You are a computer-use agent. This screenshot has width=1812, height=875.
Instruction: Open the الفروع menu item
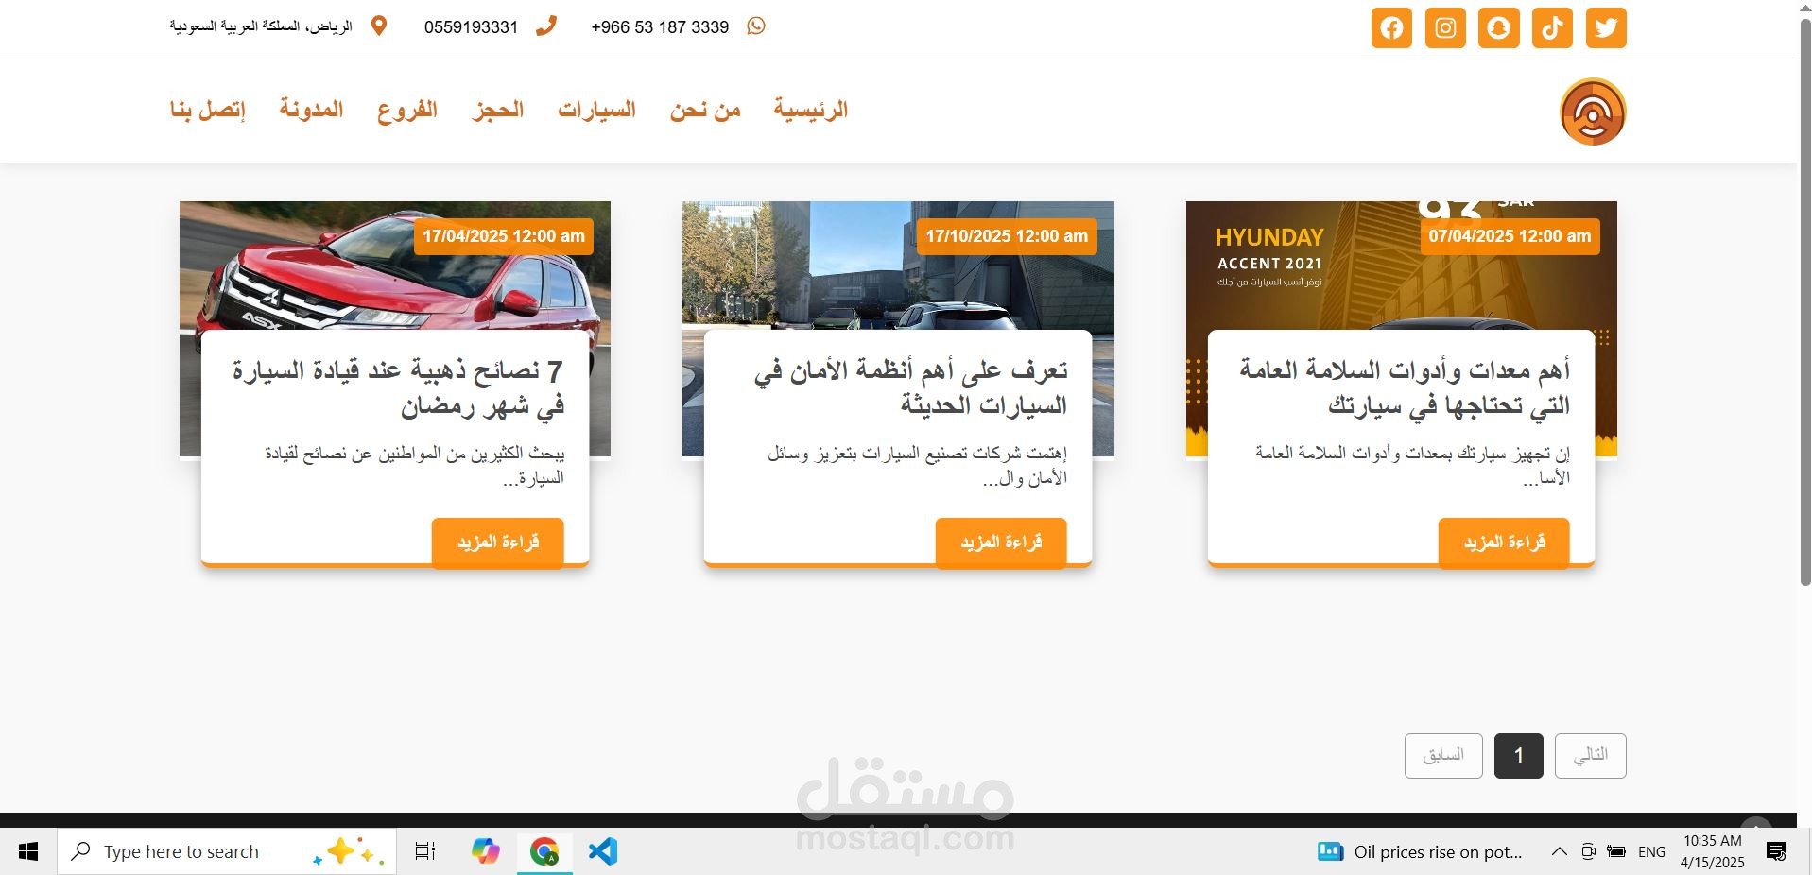point(407,110)
